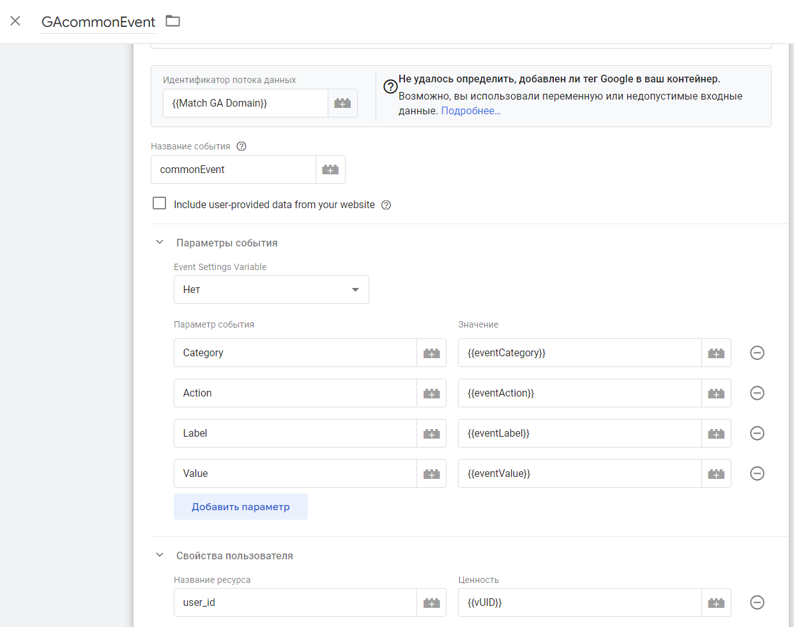Open the Подробнее link
This screenshot has height=627, width=794.
coord(471,111)
